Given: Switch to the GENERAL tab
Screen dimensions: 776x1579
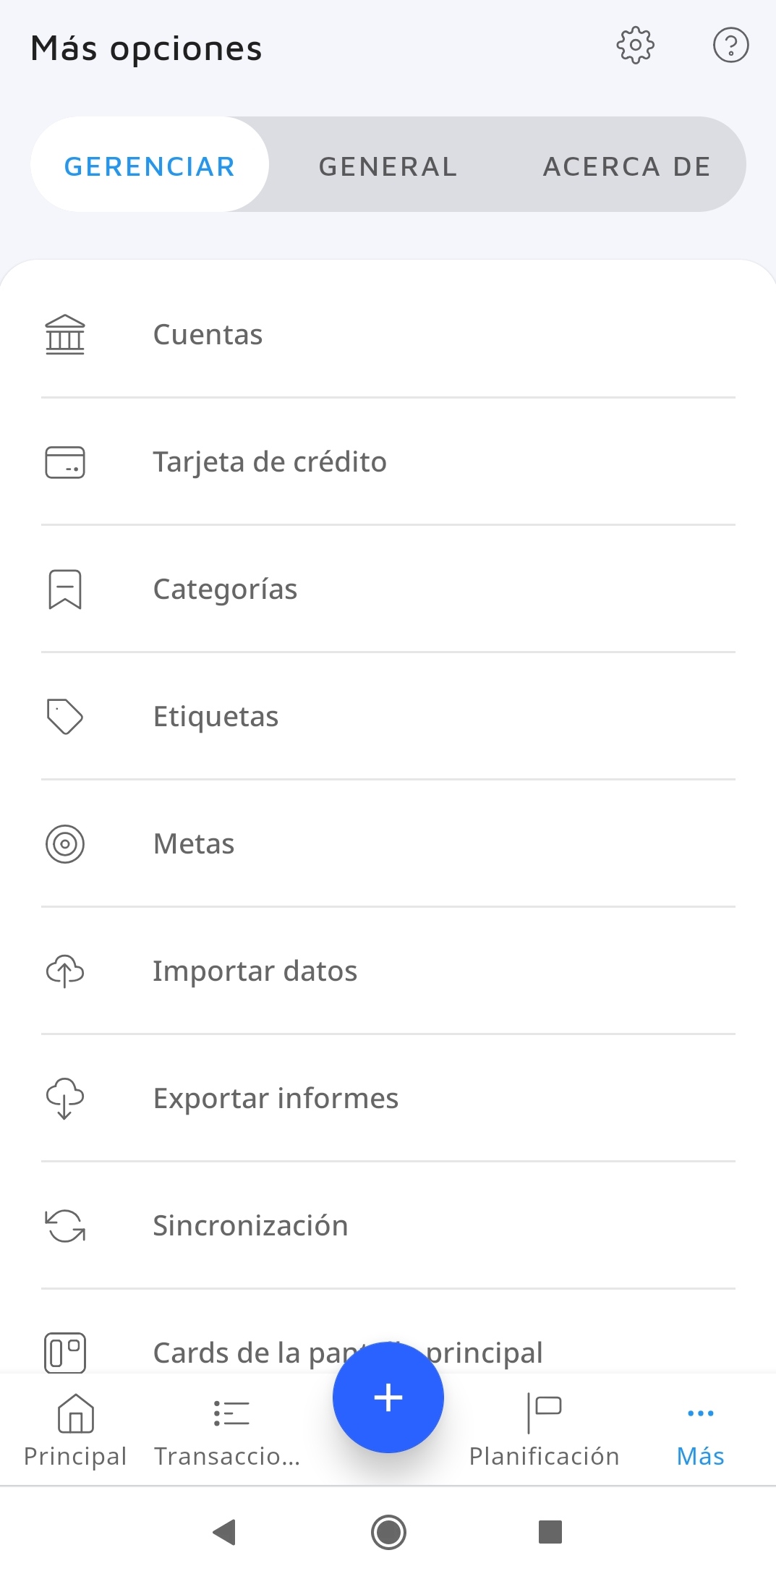Looking at the screenshot, I should click(x=388, y=166).
